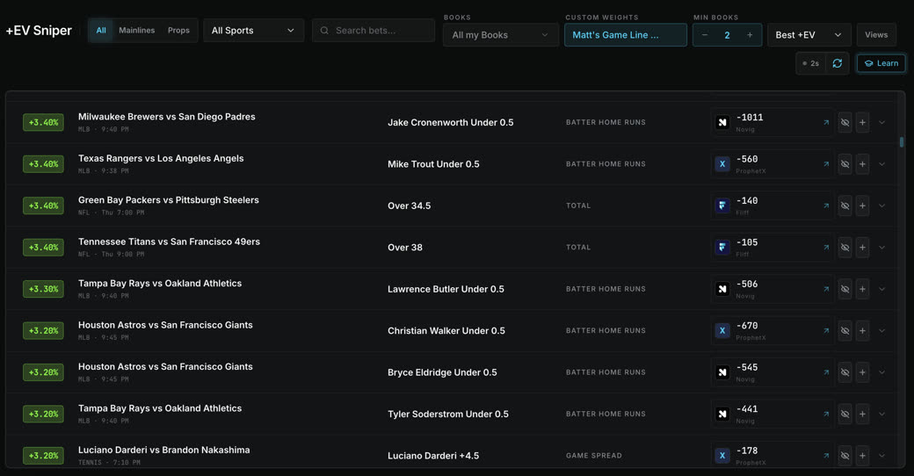Viewport: 914px width, 476px height.
Task: Open external link for Mike Trout bet
Action: (x=826, y=164)
